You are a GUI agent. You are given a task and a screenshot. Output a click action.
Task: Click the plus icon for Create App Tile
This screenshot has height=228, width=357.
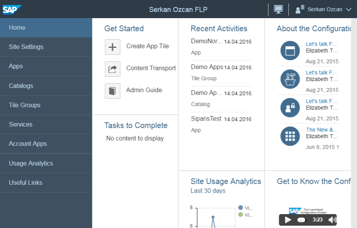(x=112, y=47)
